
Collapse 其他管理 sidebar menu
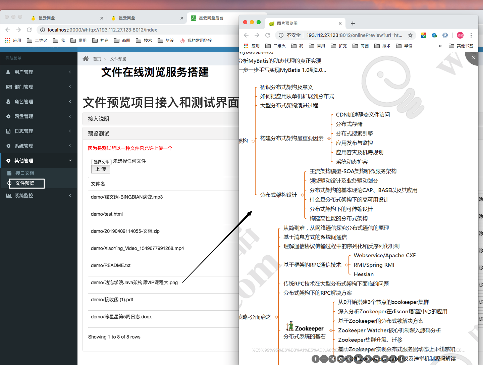(x=39, y=161)
